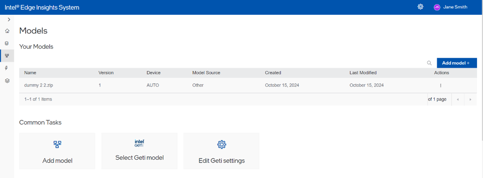Screen dimensions: 483x178
Task: Click the Select Geti model card
Action: (x=140, y=151)
